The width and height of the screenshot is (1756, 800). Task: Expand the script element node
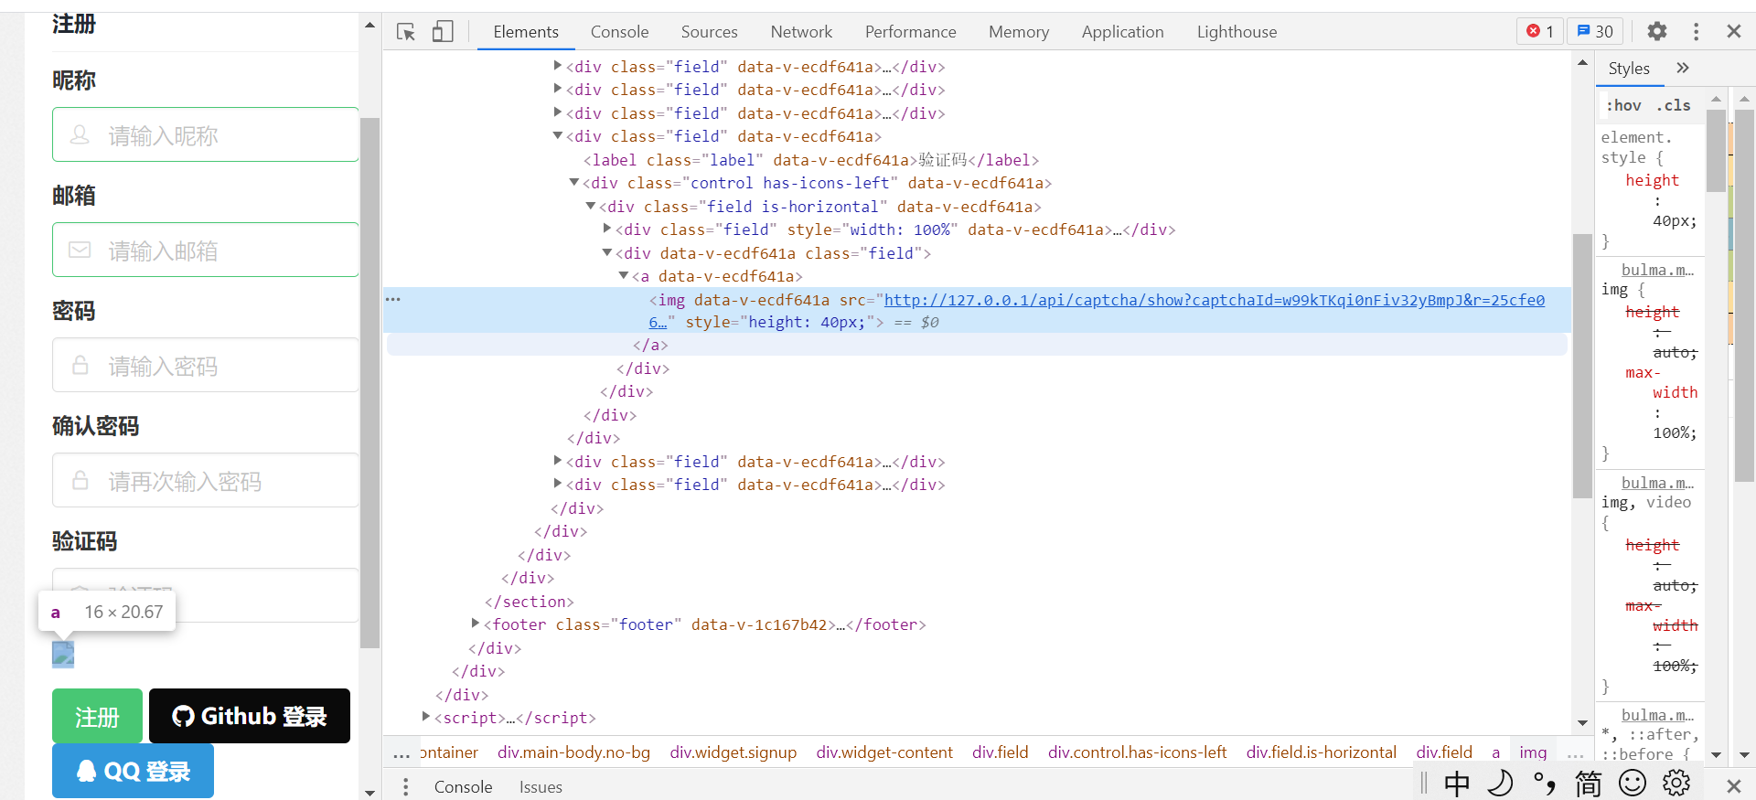(x=426, y=717)
